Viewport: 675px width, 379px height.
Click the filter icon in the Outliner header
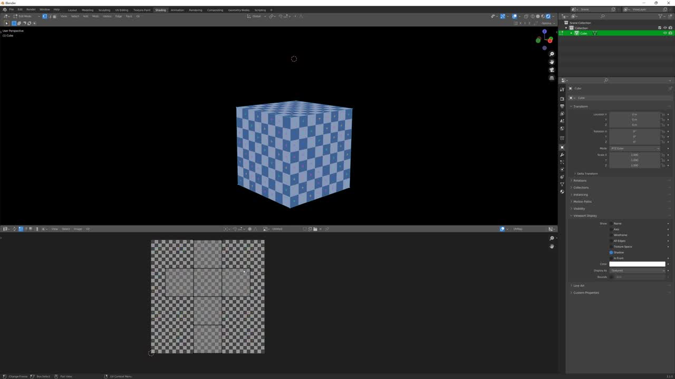(660, 16)
